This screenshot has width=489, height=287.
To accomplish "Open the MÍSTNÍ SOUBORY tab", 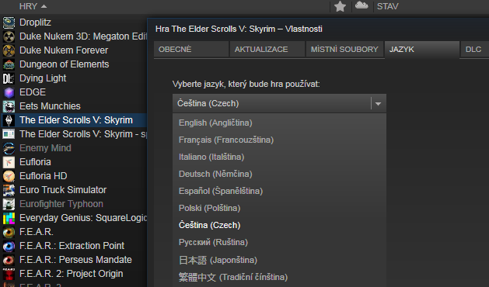I will point(344,49).
